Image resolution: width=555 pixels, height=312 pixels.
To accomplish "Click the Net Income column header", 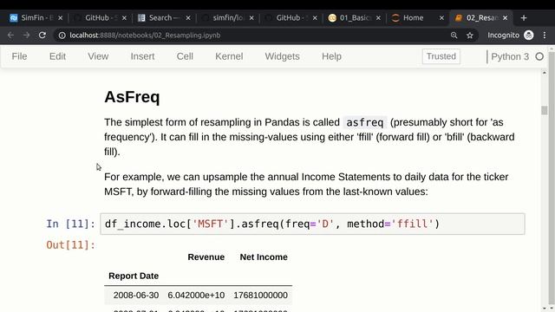I will (x=264, y=257).
